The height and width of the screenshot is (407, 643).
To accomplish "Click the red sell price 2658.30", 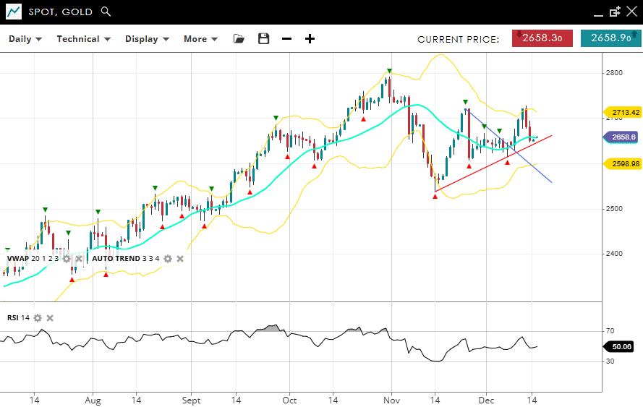I will coord(542,38).
